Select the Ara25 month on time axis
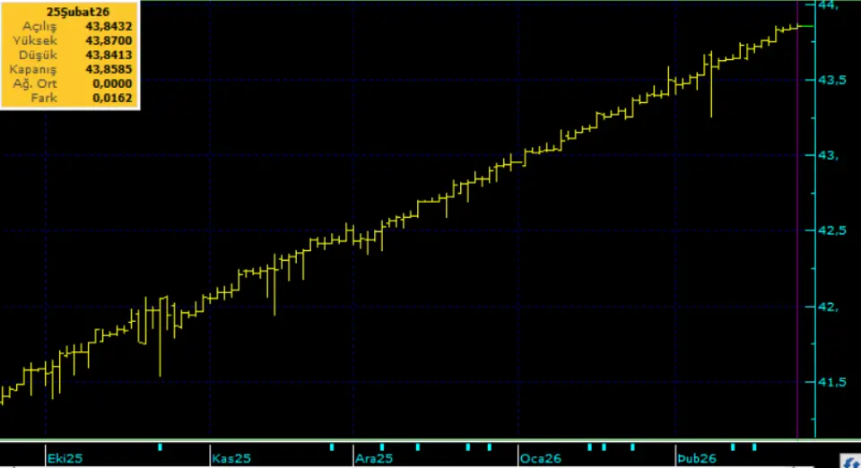Image resolution: width=861 pixels, height=468 pixels. tap(373, 458)
